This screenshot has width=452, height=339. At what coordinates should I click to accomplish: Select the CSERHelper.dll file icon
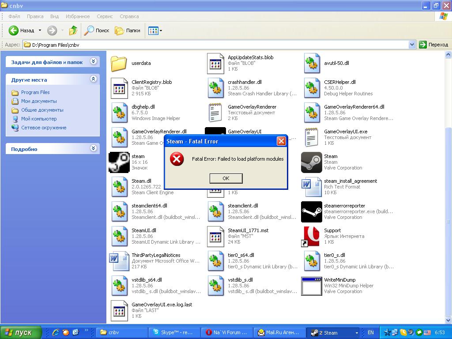(x=312, y=88)
